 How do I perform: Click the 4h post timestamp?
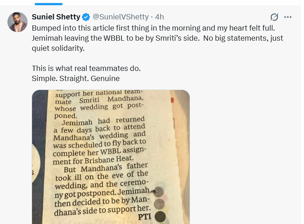click(159, 17)
